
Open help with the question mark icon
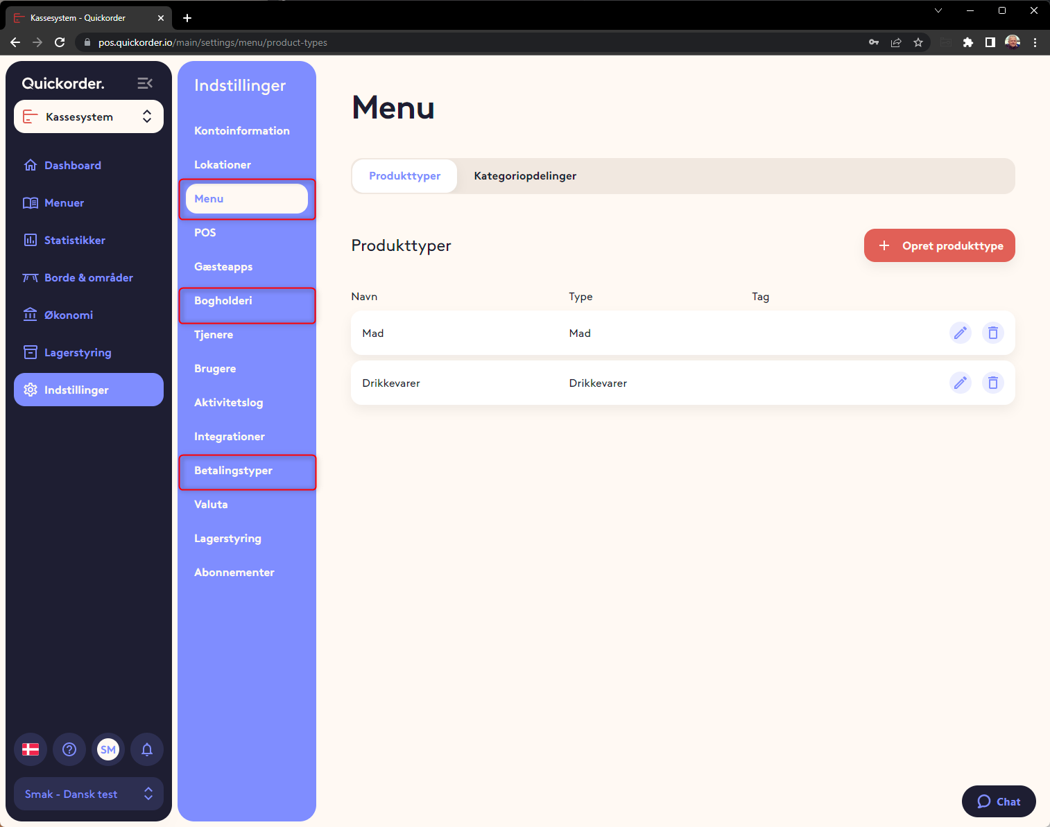point(69,749)
